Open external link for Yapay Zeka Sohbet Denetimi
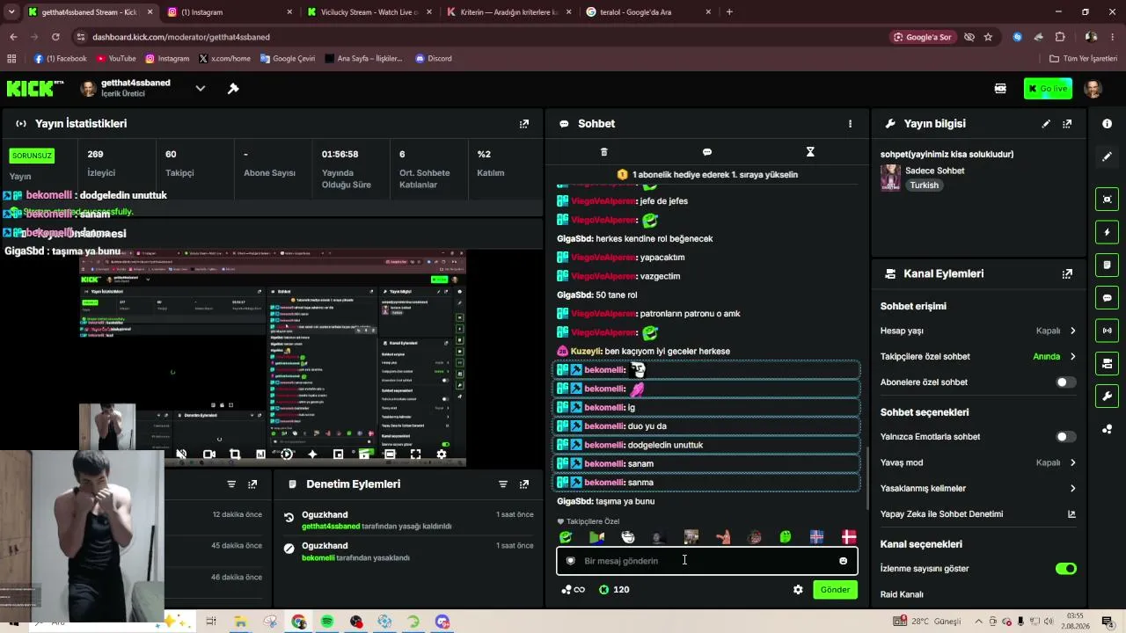 (x=1071, y=514)
